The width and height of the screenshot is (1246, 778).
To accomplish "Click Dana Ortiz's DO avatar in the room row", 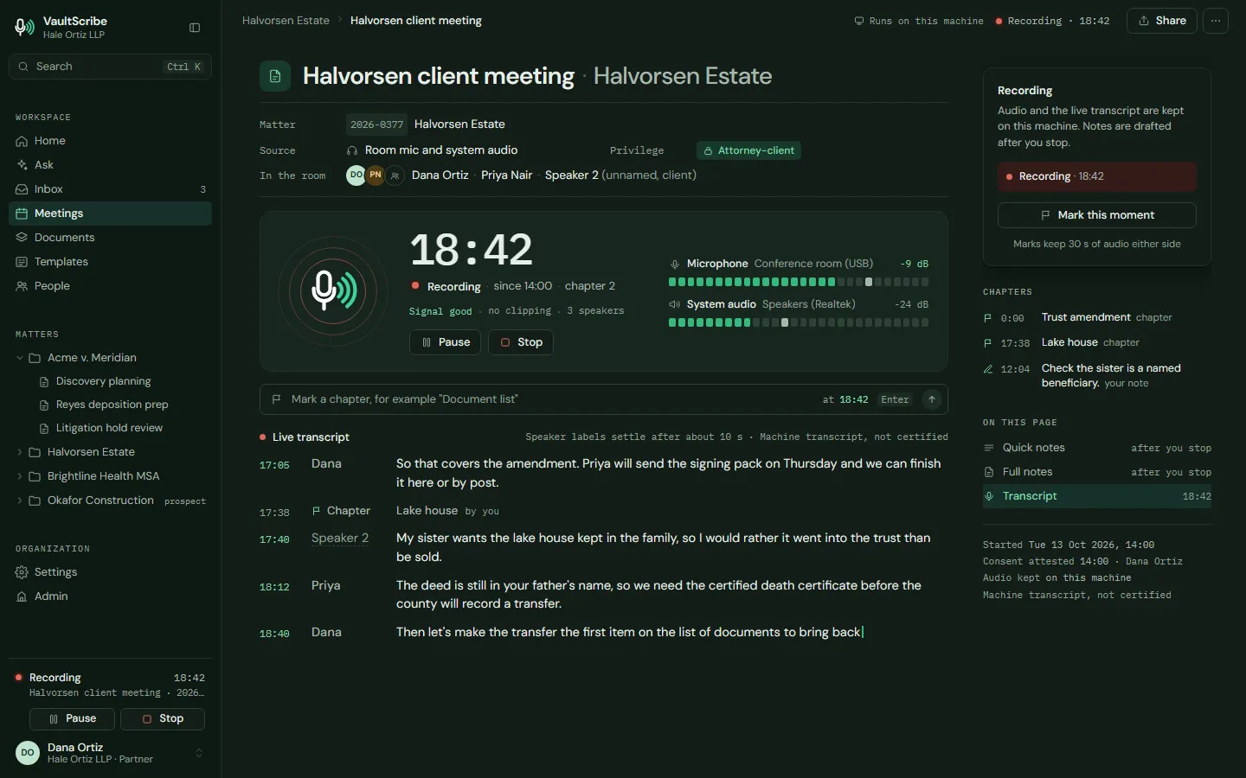I will tap(356, 175).
